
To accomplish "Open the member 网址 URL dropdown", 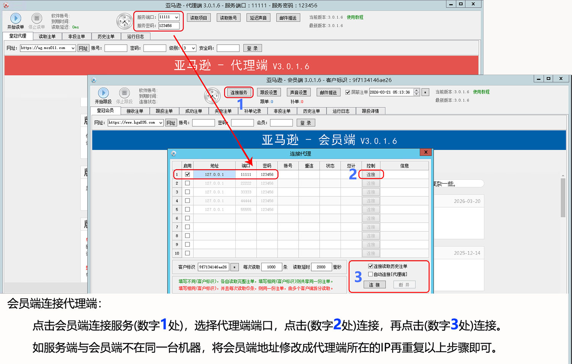I will coord(161,123).
